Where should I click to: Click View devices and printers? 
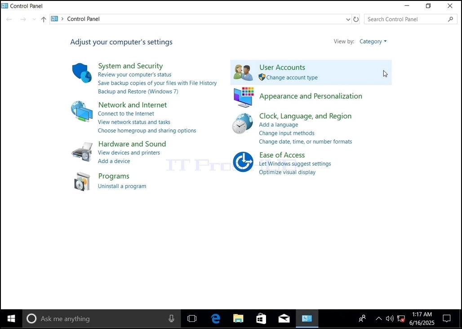tap(129, 153)
